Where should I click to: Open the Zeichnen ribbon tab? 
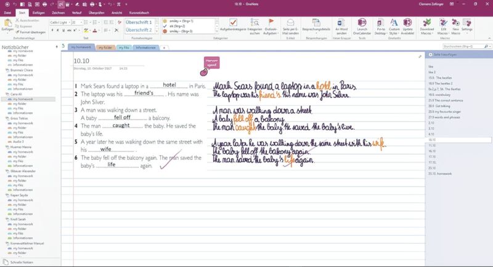tap(59, 12)
